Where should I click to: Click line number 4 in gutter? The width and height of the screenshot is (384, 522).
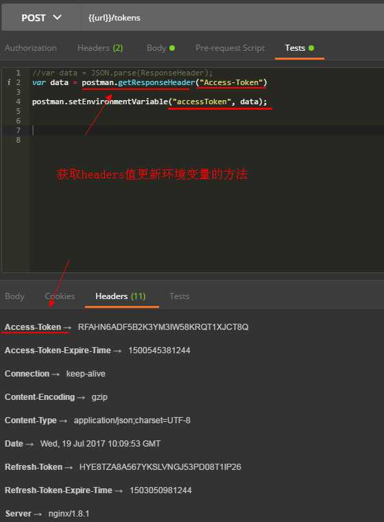coord(19,102)
